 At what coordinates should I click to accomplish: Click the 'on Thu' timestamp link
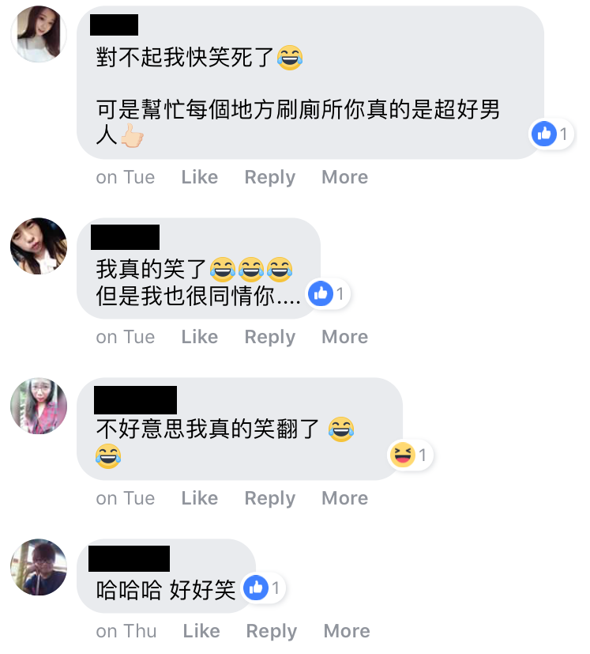pos(126,631)
